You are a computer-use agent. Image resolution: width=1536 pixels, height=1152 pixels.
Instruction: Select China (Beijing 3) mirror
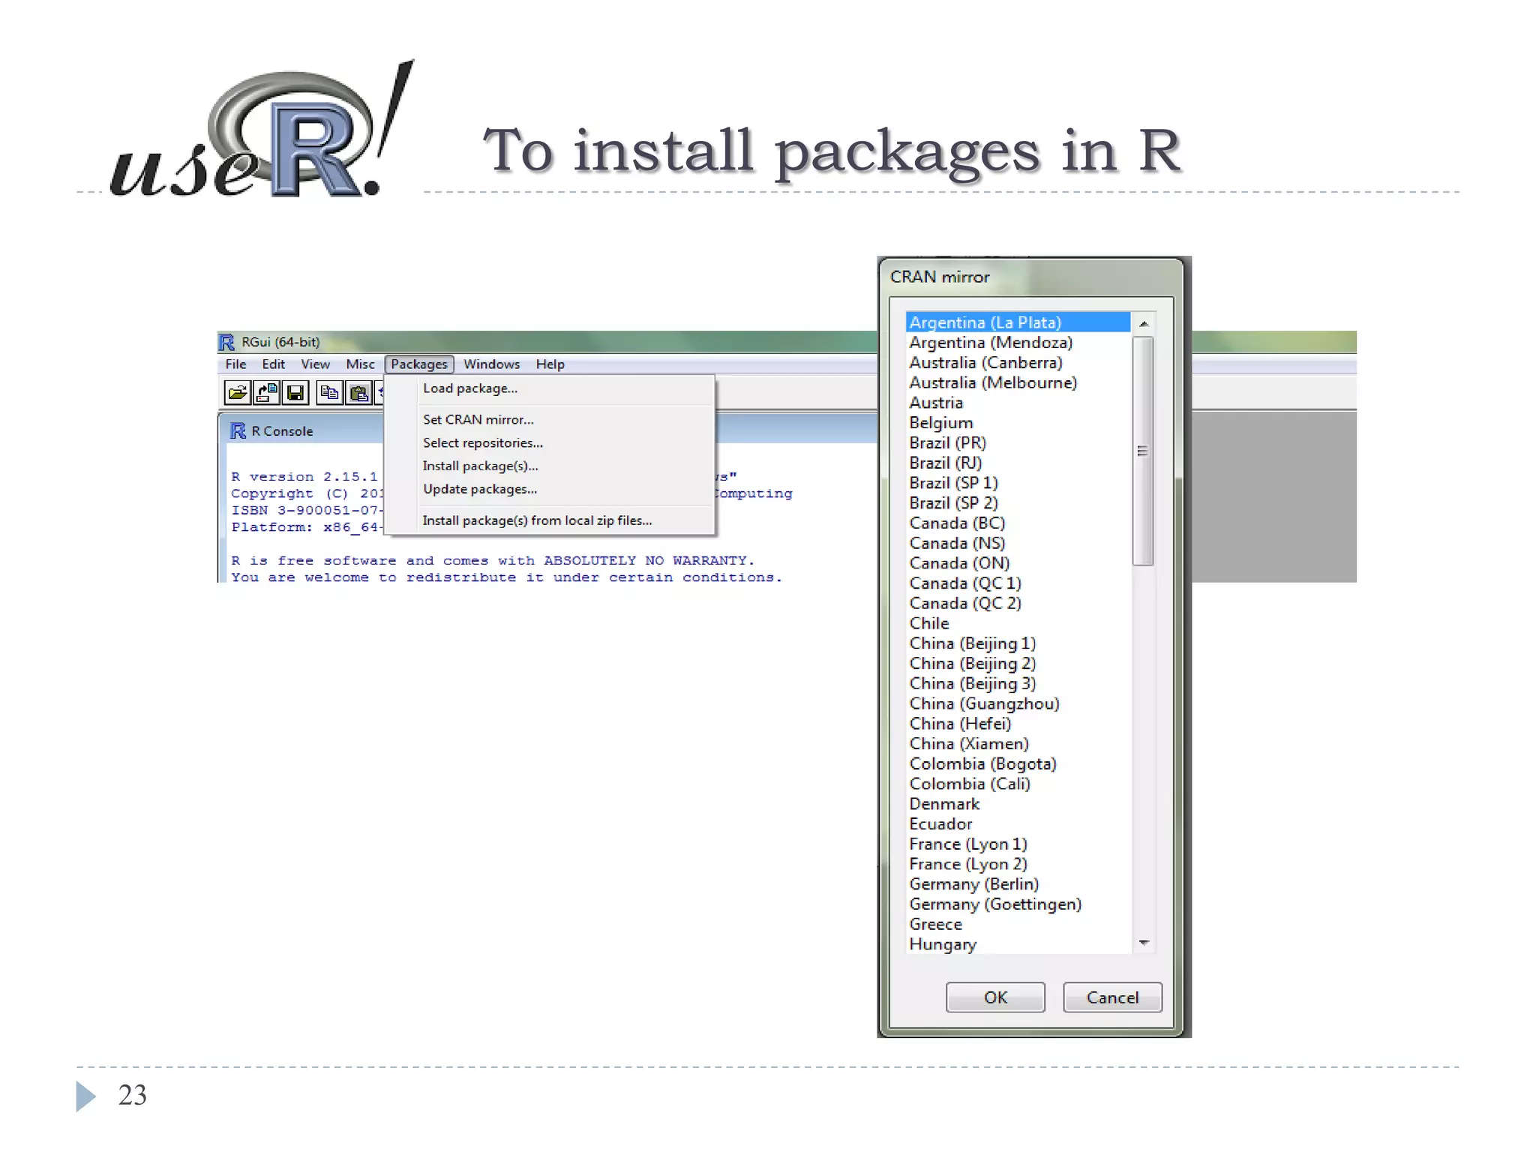[1018, 684]
